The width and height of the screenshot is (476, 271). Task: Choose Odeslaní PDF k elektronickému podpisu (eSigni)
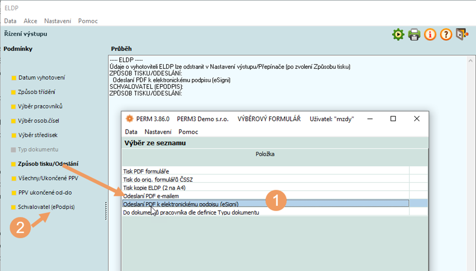click(266, 204)
